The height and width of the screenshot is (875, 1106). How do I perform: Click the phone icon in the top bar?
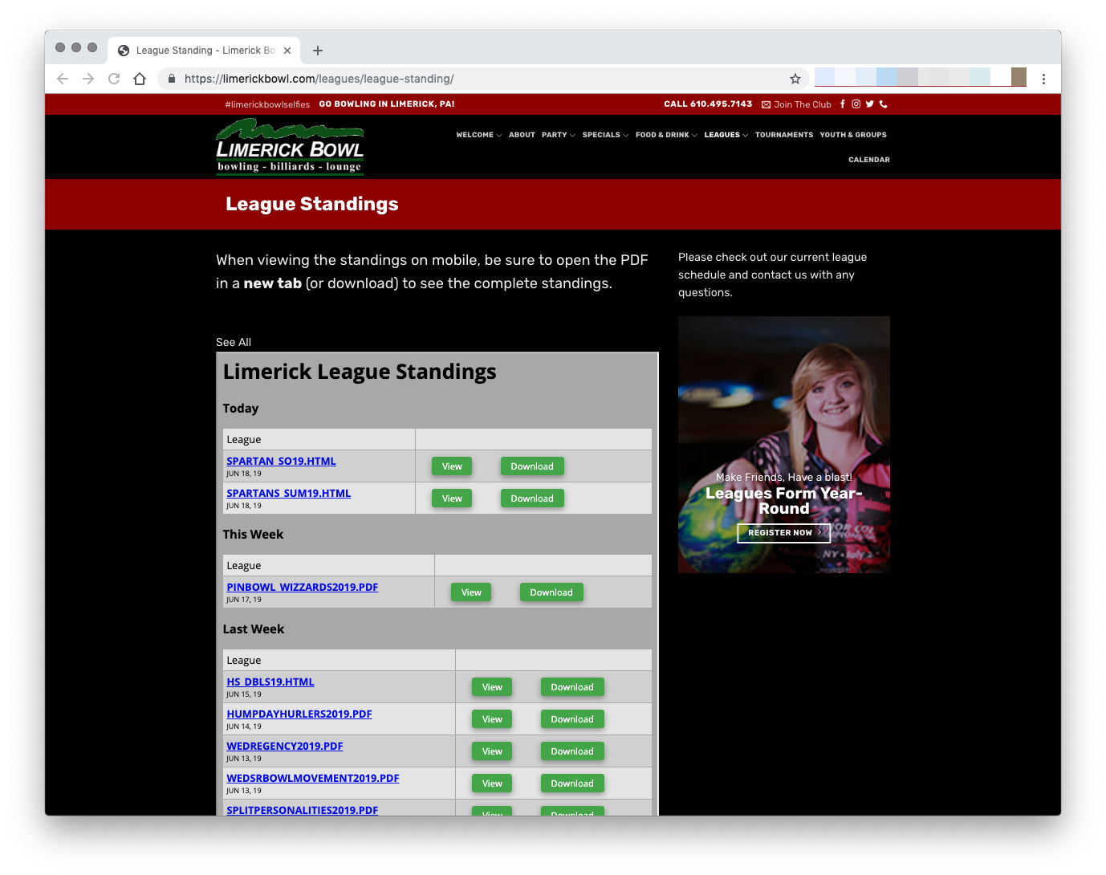pyautogui.click(x=883, y=104)
